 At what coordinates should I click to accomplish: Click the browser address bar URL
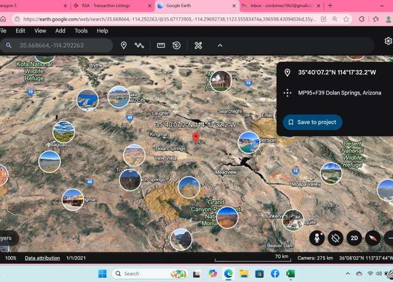click(x=169, y=19)
